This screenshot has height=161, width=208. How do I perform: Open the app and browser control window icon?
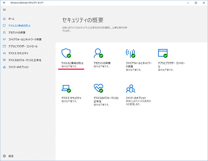[162, 53]
